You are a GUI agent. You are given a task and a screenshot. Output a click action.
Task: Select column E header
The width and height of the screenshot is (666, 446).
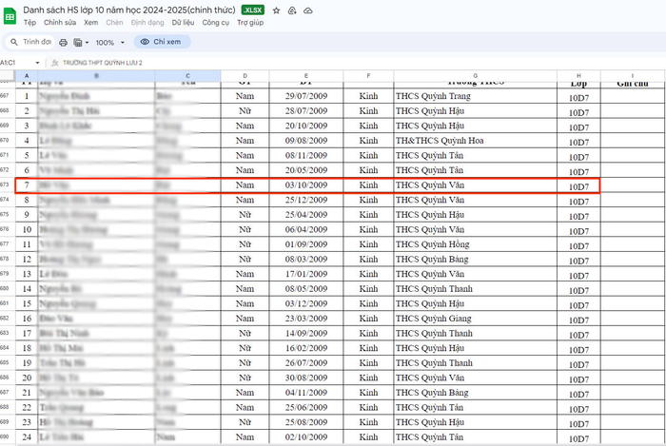pyautogui.click(x=306, y=75)
